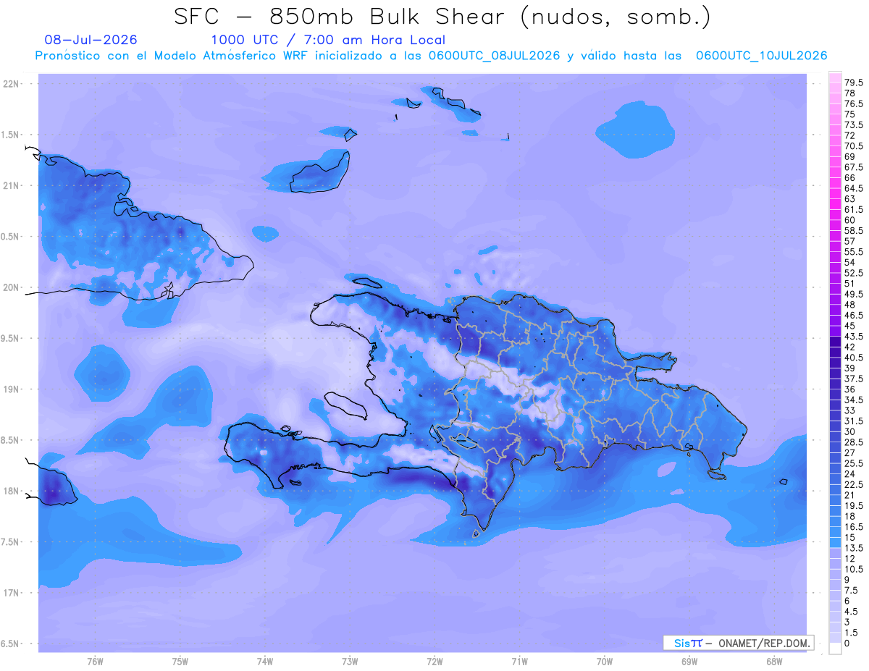Click the '1000 UTC / 7:00 am Hora Local' text

pyautogui.click(x=328, y=40)
